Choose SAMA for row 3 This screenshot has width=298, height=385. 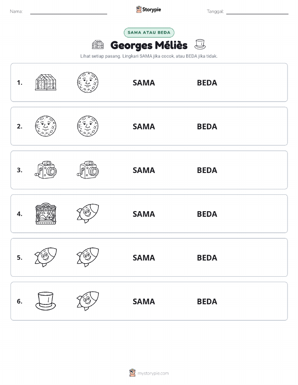pos(144,170)
